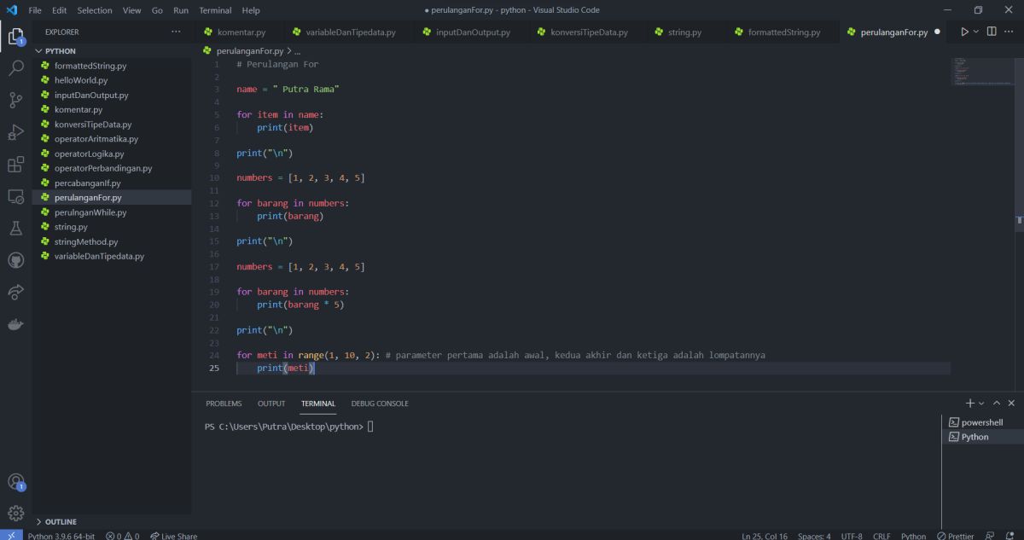The height and width of the screenshot is (540, 1024).
Task: Switch to DEBUG CONSOLE panel tab
Action: pos(380,404)
